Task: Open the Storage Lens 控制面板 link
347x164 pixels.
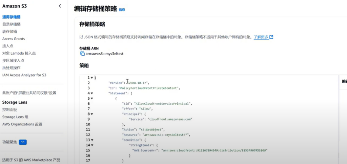Action: click(9, 110)
